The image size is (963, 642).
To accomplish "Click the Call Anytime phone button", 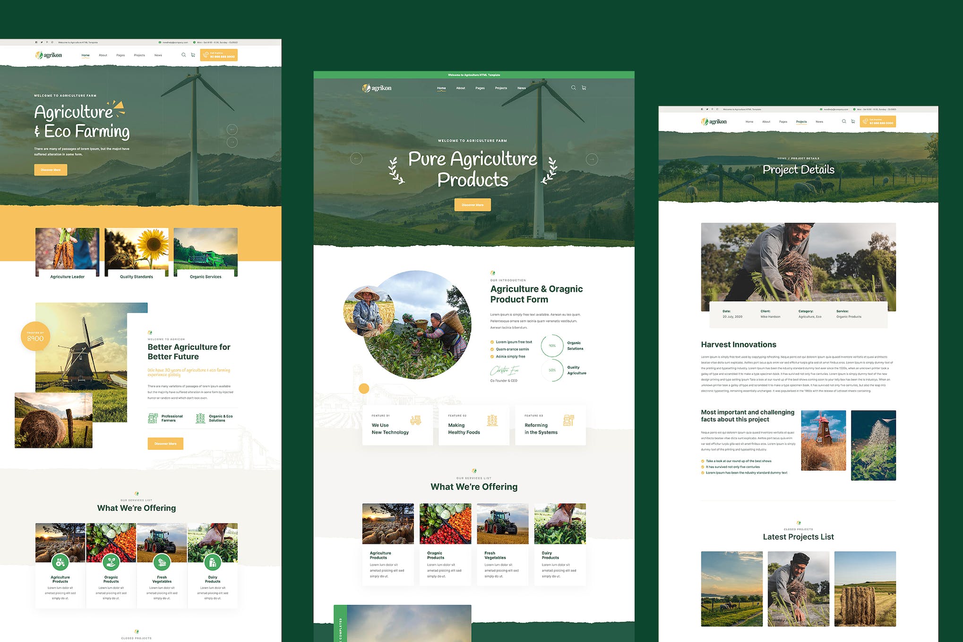I will point(218,56).
